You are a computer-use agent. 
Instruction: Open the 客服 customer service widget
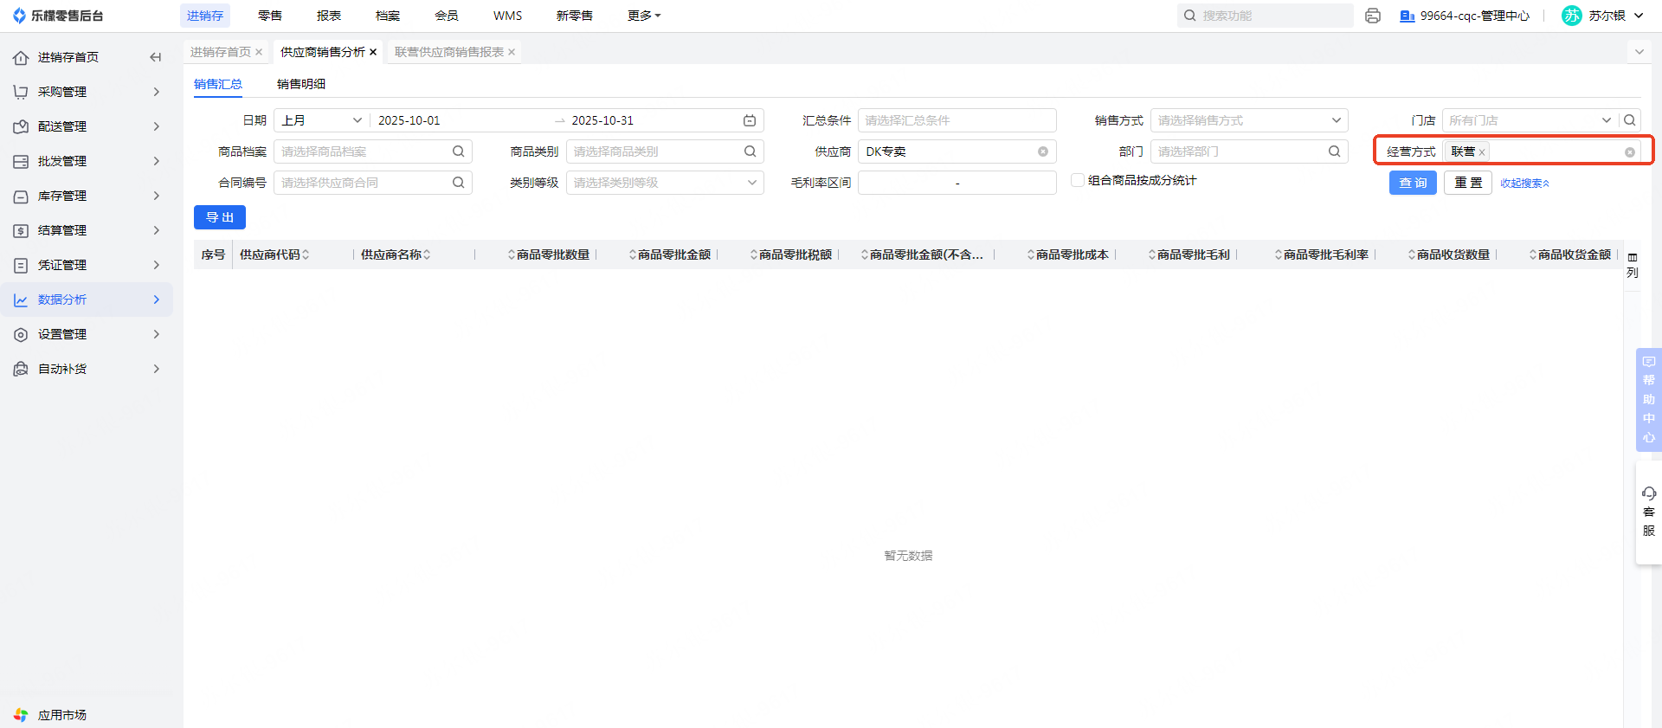(x=1648, y=512)
